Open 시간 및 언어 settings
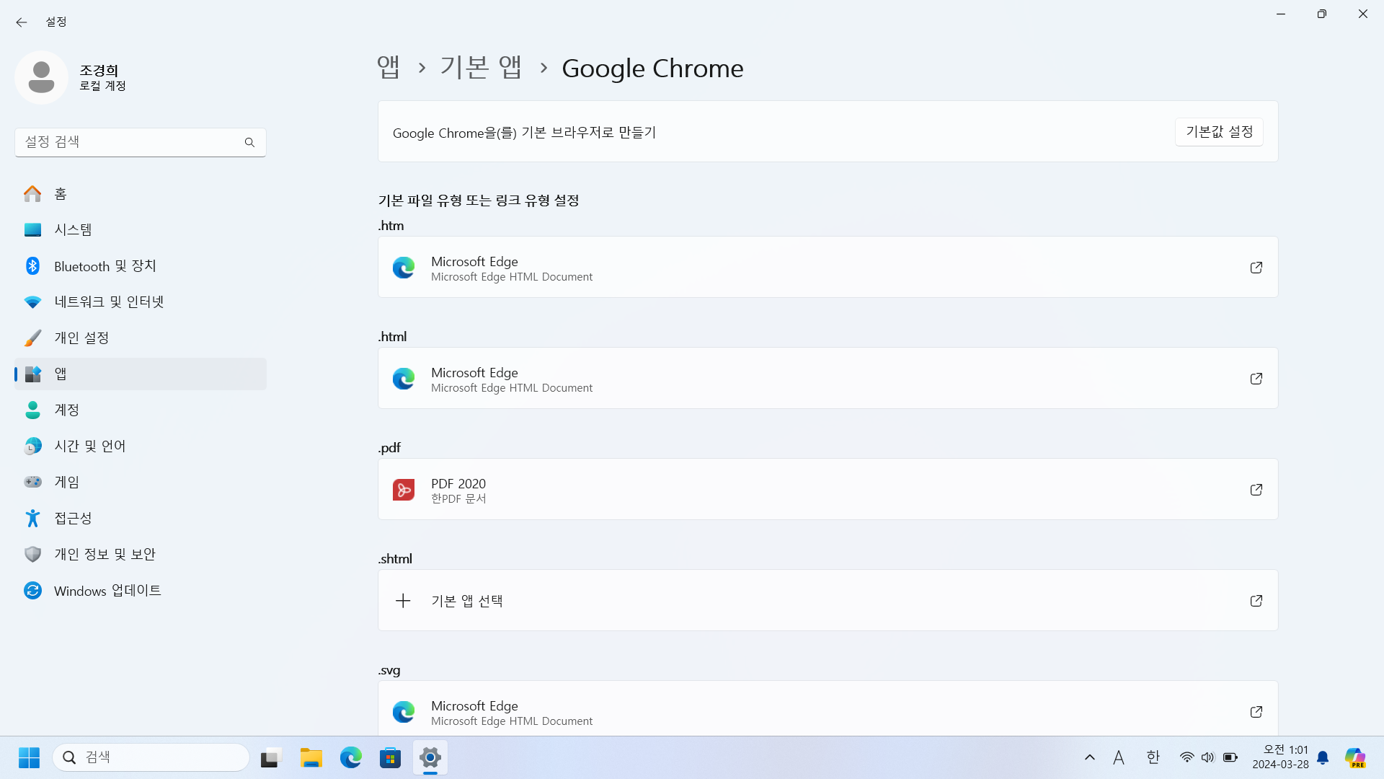Screen dimensions: 1384x779 point(141,446)
